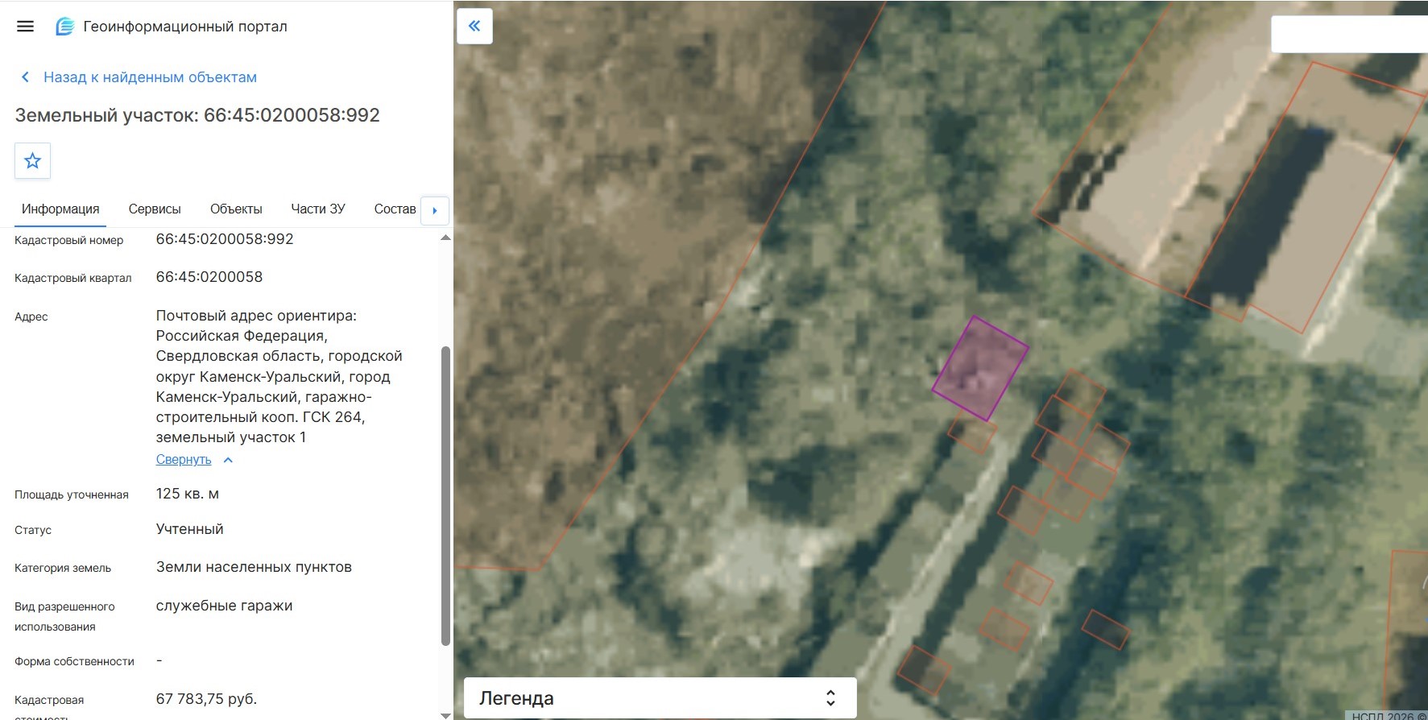Switch to the Сервисы tab
Screen dimensions: 1428x720
[155, 209]
